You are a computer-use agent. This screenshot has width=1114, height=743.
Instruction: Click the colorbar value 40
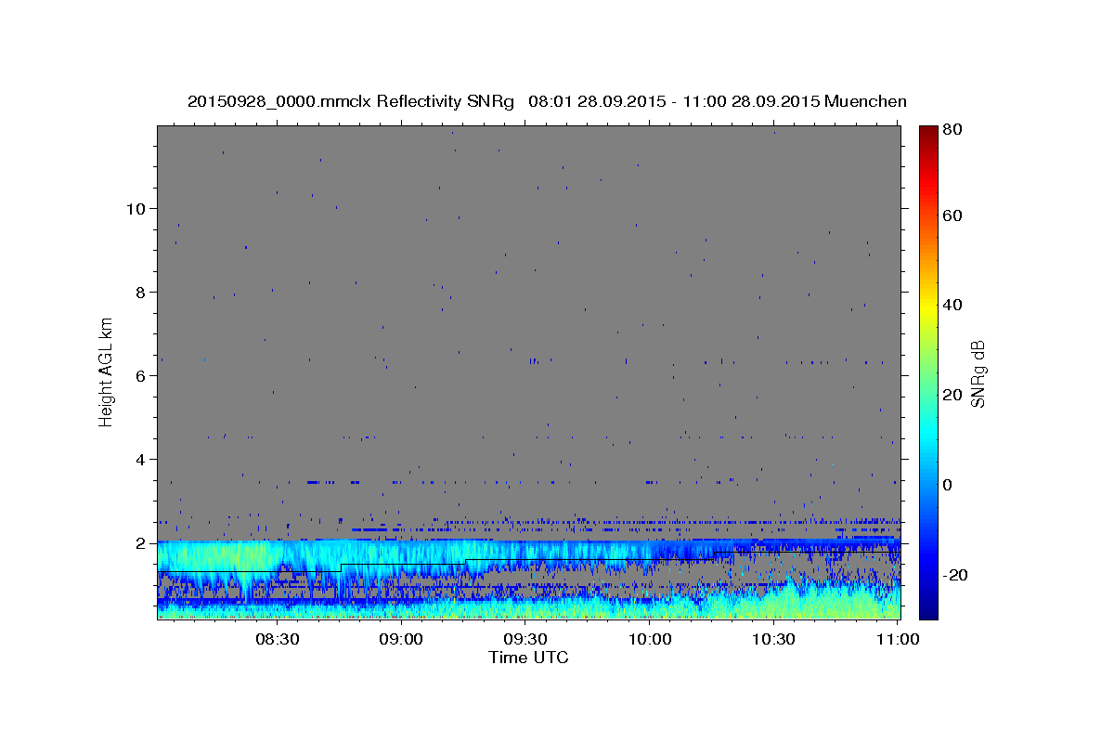[954, 305]
